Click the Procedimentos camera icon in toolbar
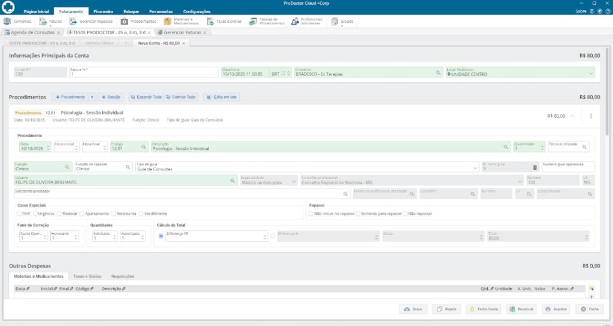The width and height of the screenshot is (613, 326). 124,22
